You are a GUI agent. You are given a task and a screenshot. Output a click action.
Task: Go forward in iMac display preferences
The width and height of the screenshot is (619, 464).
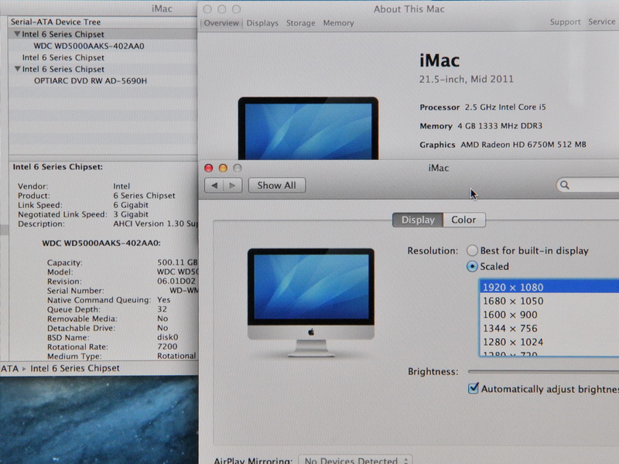click(x=233, y=186)
